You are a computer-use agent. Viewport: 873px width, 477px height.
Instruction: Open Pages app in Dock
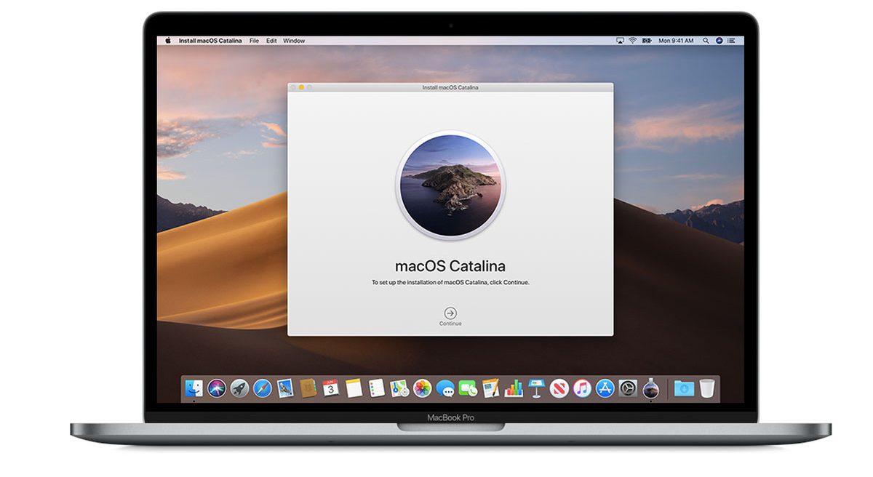pyautogui.click(x=491, y=388)
